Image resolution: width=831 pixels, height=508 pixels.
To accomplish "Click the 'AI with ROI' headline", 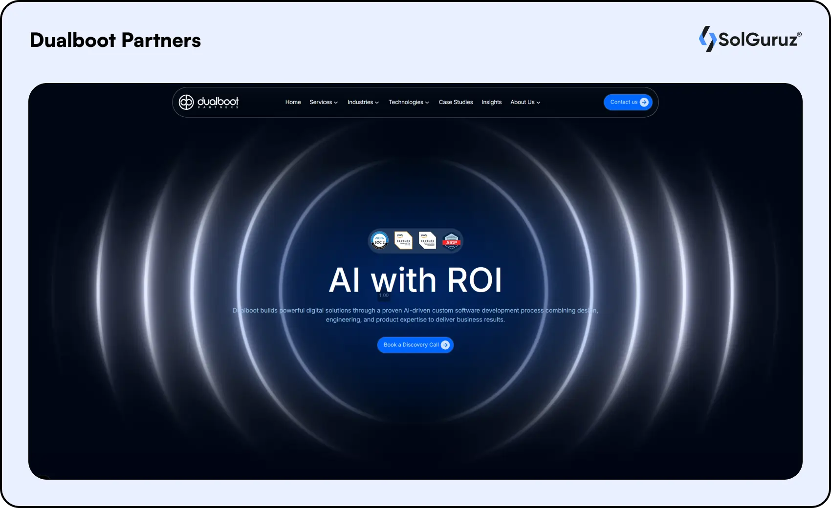I will point(415,280).
